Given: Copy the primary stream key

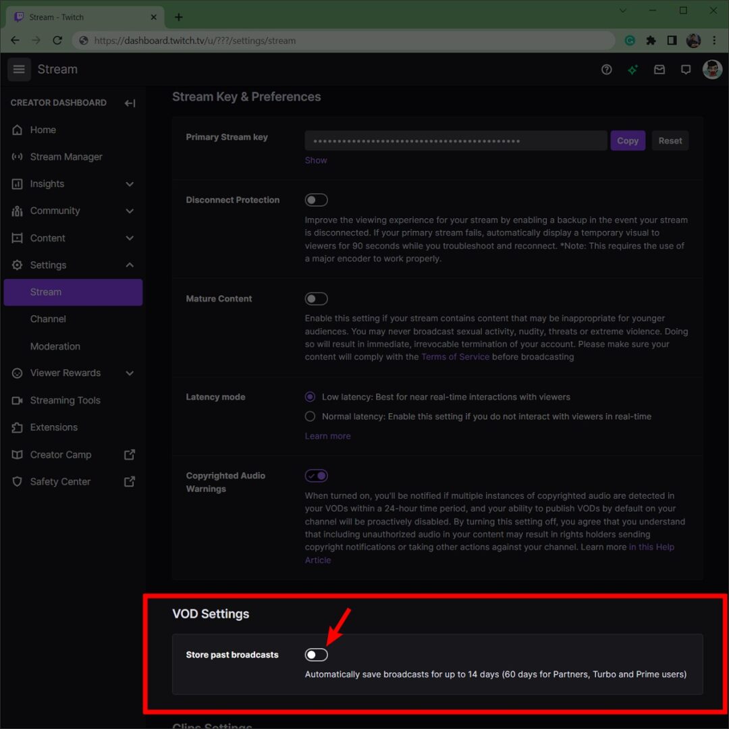Looking at the screenshot, I should (627, 140).
